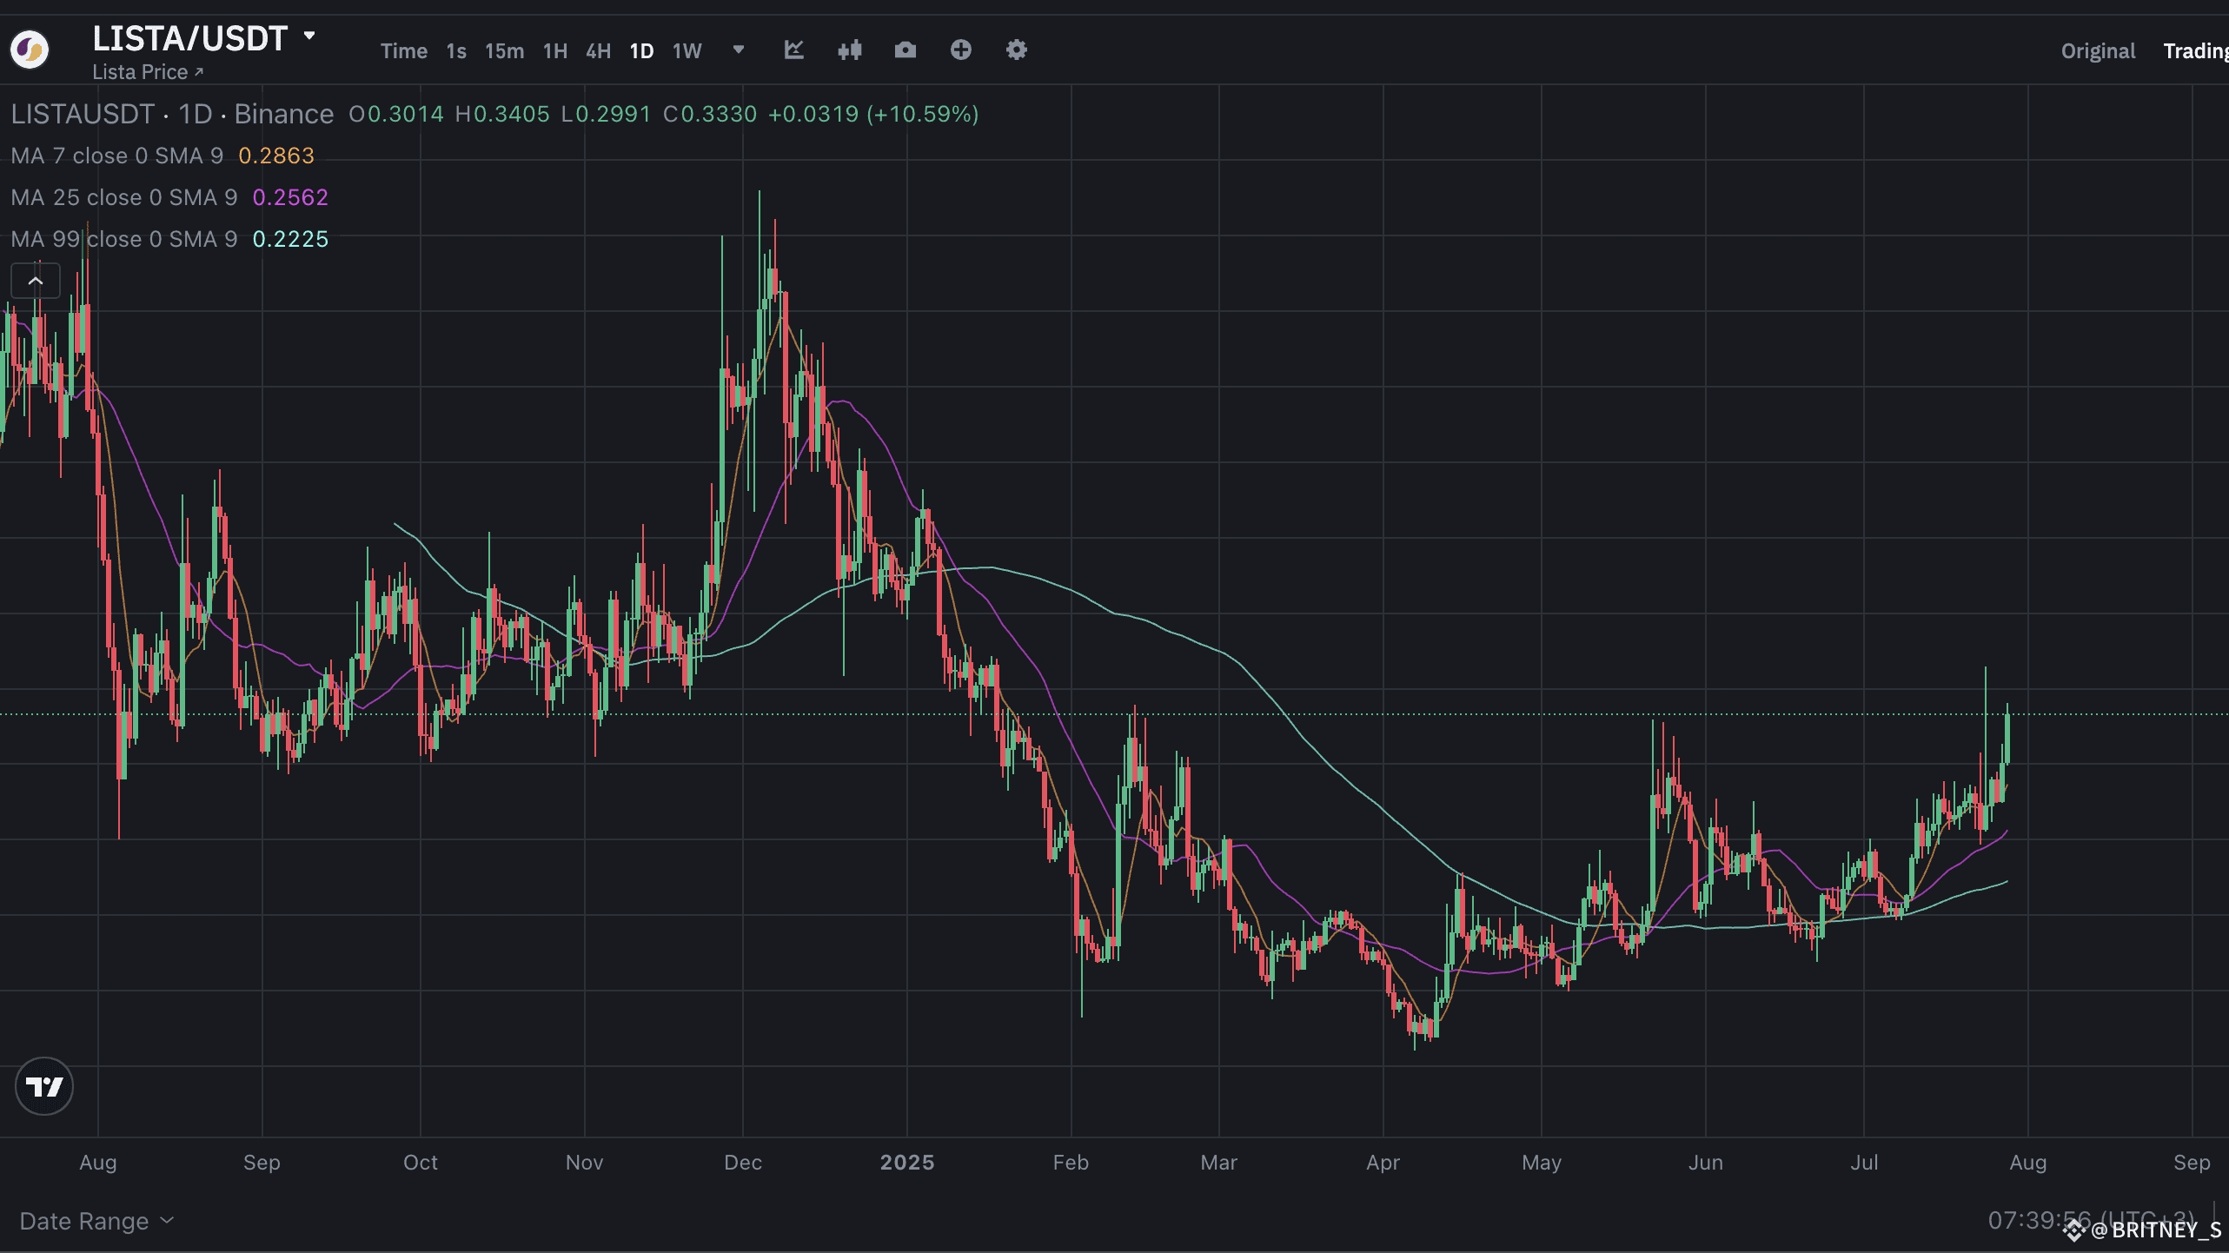
Task: Switch to the 1W interval
Action: point(687,51)
